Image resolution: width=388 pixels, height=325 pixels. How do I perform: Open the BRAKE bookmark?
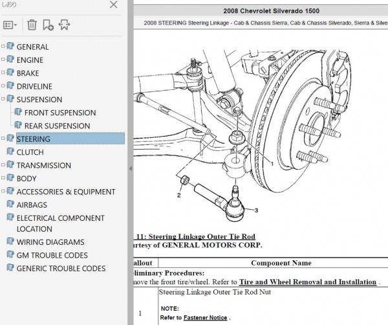pos(28,73)
